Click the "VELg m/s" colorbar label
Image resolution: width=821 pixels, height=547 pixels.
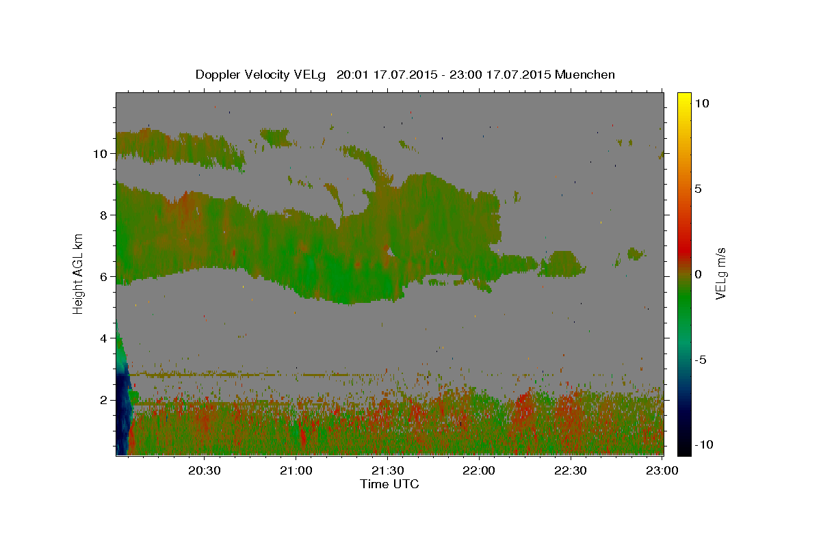[x=720, y=273]
